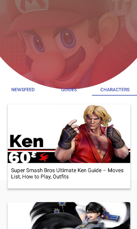Click the white space below the Ken guide title

(x=69, y=184)
